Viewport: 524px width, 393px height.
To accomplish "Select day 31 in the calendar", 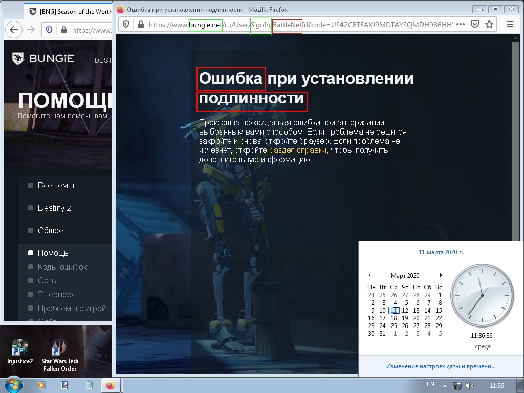I will 382,333.
